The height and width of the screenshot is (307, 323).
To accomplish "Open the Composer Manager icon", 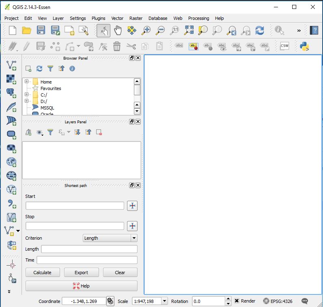I will [x=84, y=30].
